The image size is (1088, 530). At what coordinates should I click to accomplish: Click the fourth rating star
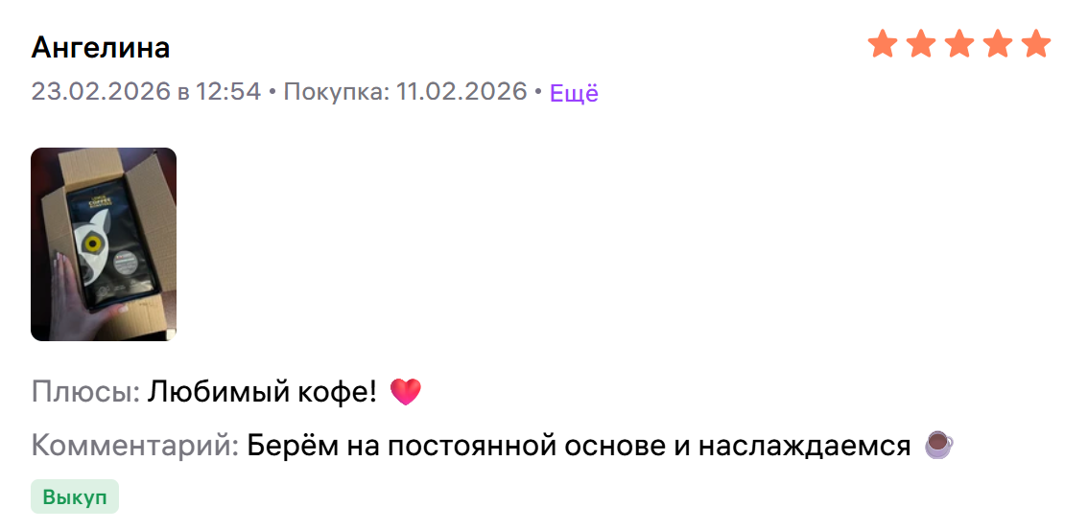click(x=998, y=44)
